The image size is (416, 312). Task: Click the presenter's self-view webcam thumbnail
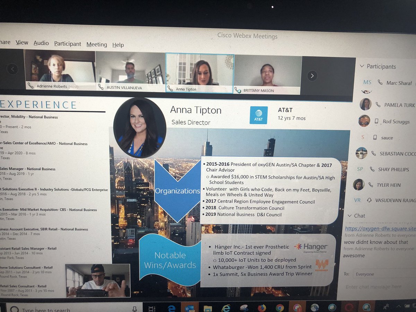[x=98, y=281]
